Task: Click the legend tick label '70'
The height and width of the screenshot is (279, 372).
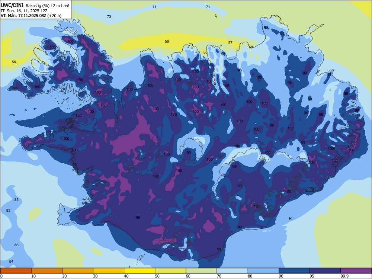Action: pyautogui.click(x=219, y=276)
